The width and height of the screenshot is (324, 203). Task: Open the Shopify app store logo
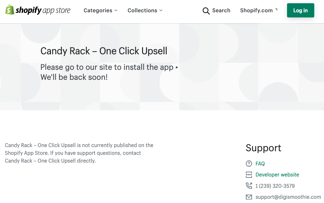pos(38,10)
